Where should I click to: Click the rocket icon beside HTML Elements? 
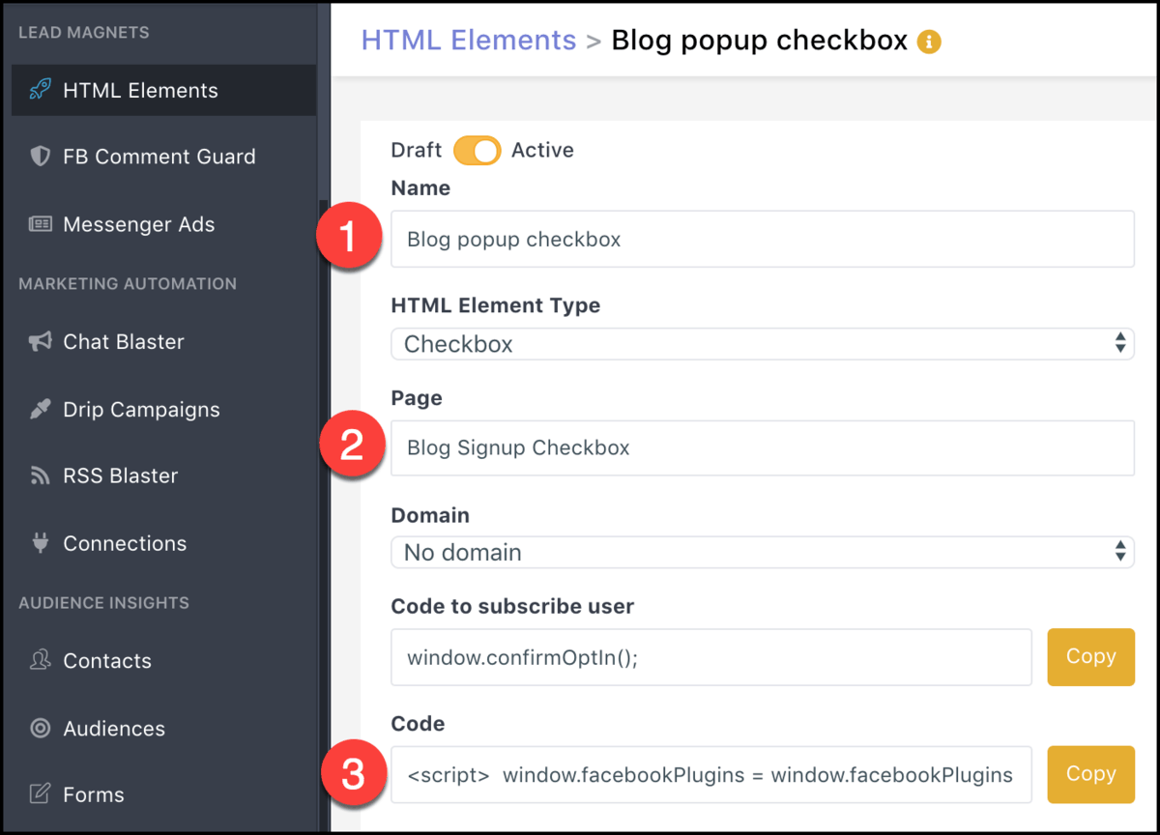(40, 91)
